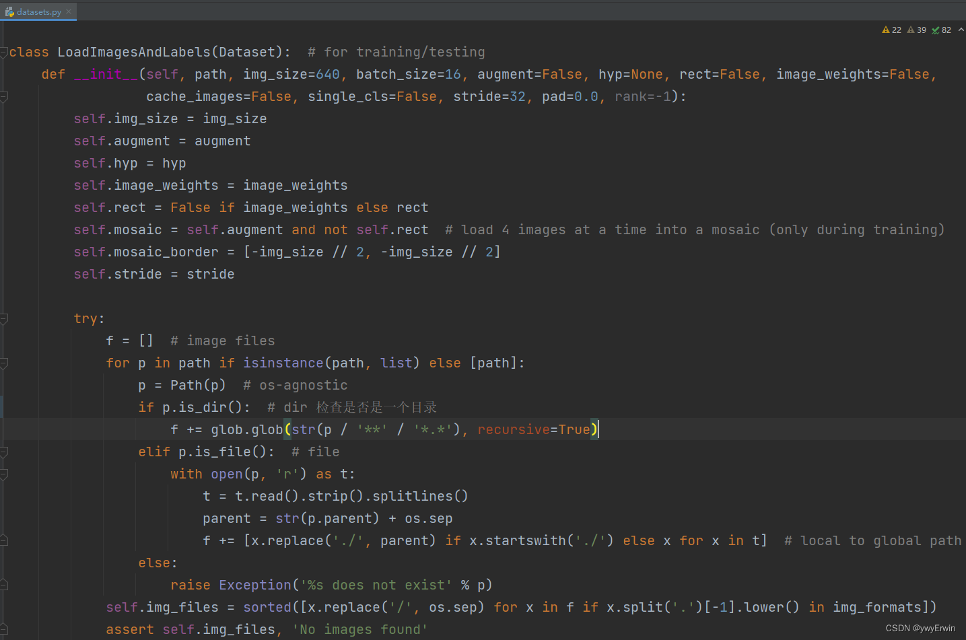Viewport: 966px width, 640px height.
Task: Click 't.read().strip().splitlines()' call
Action: [x=352, y=497]
